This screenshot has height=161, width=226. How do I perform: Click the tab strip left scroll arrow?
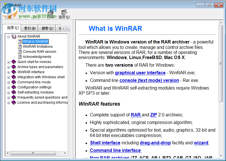[x=64, y=29]
